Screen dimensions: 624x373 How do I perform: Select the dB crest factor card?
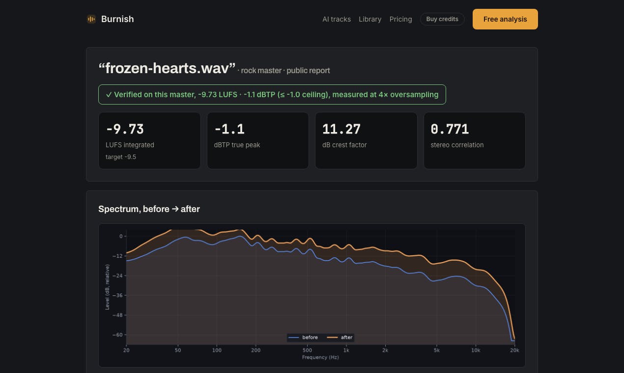point(366,140)
